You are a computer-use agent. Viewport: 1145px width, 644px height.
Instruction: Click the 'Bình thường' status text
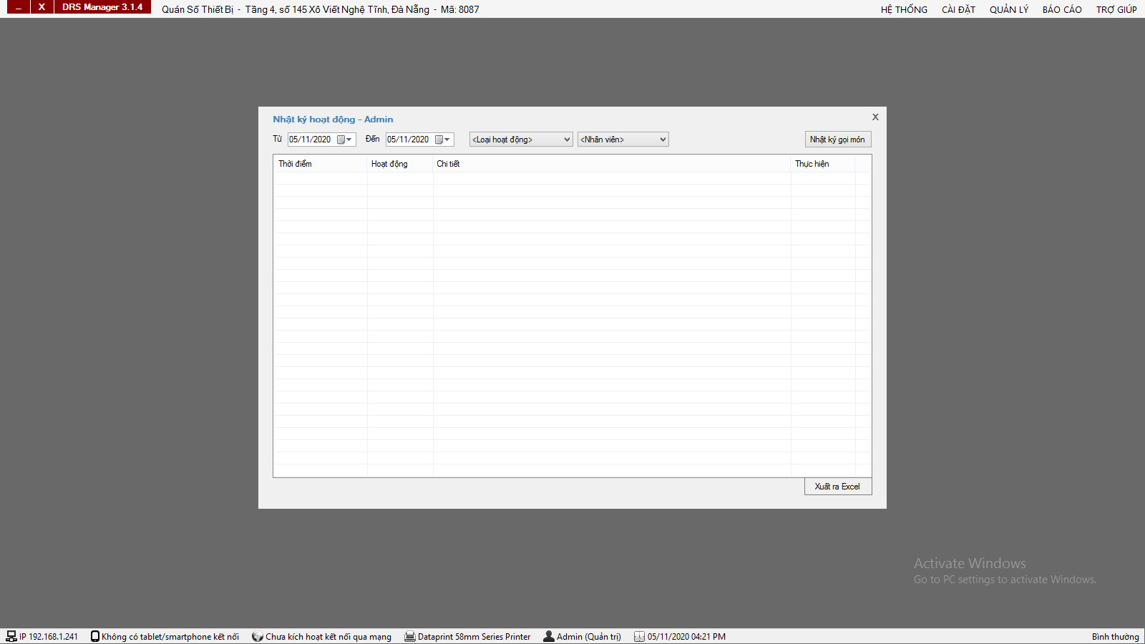pyautogui.click(x=1116, y=637)
